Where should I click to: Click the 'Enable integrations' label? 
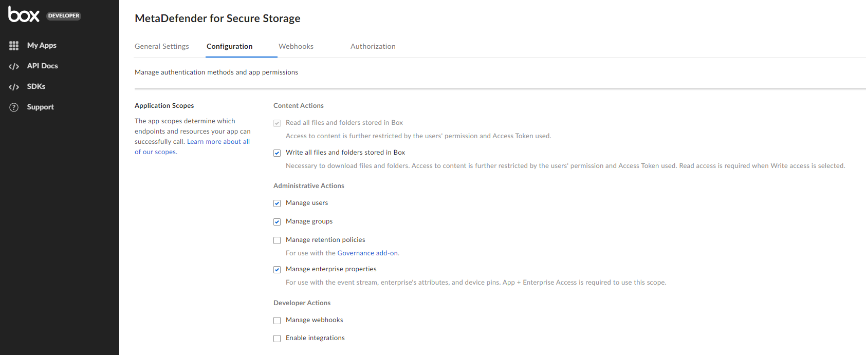coord(315,338)
